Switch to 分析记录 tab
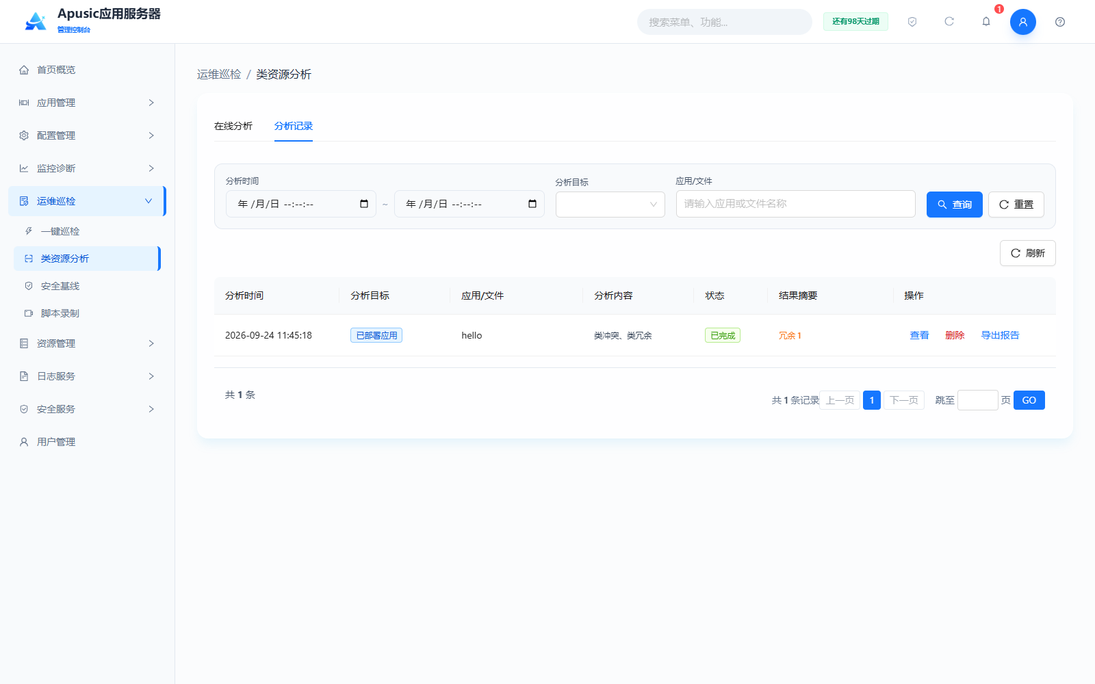 point(294,126)
